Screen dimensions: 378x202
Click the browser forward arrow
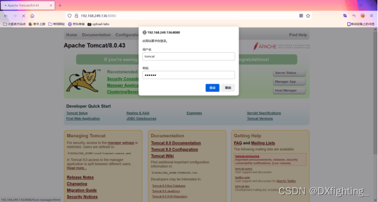tap(15, 16)
